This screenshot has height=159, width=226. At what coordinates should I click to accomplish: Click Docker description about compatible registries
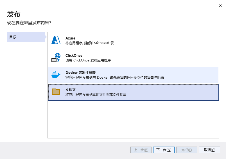tap(115, 78)
